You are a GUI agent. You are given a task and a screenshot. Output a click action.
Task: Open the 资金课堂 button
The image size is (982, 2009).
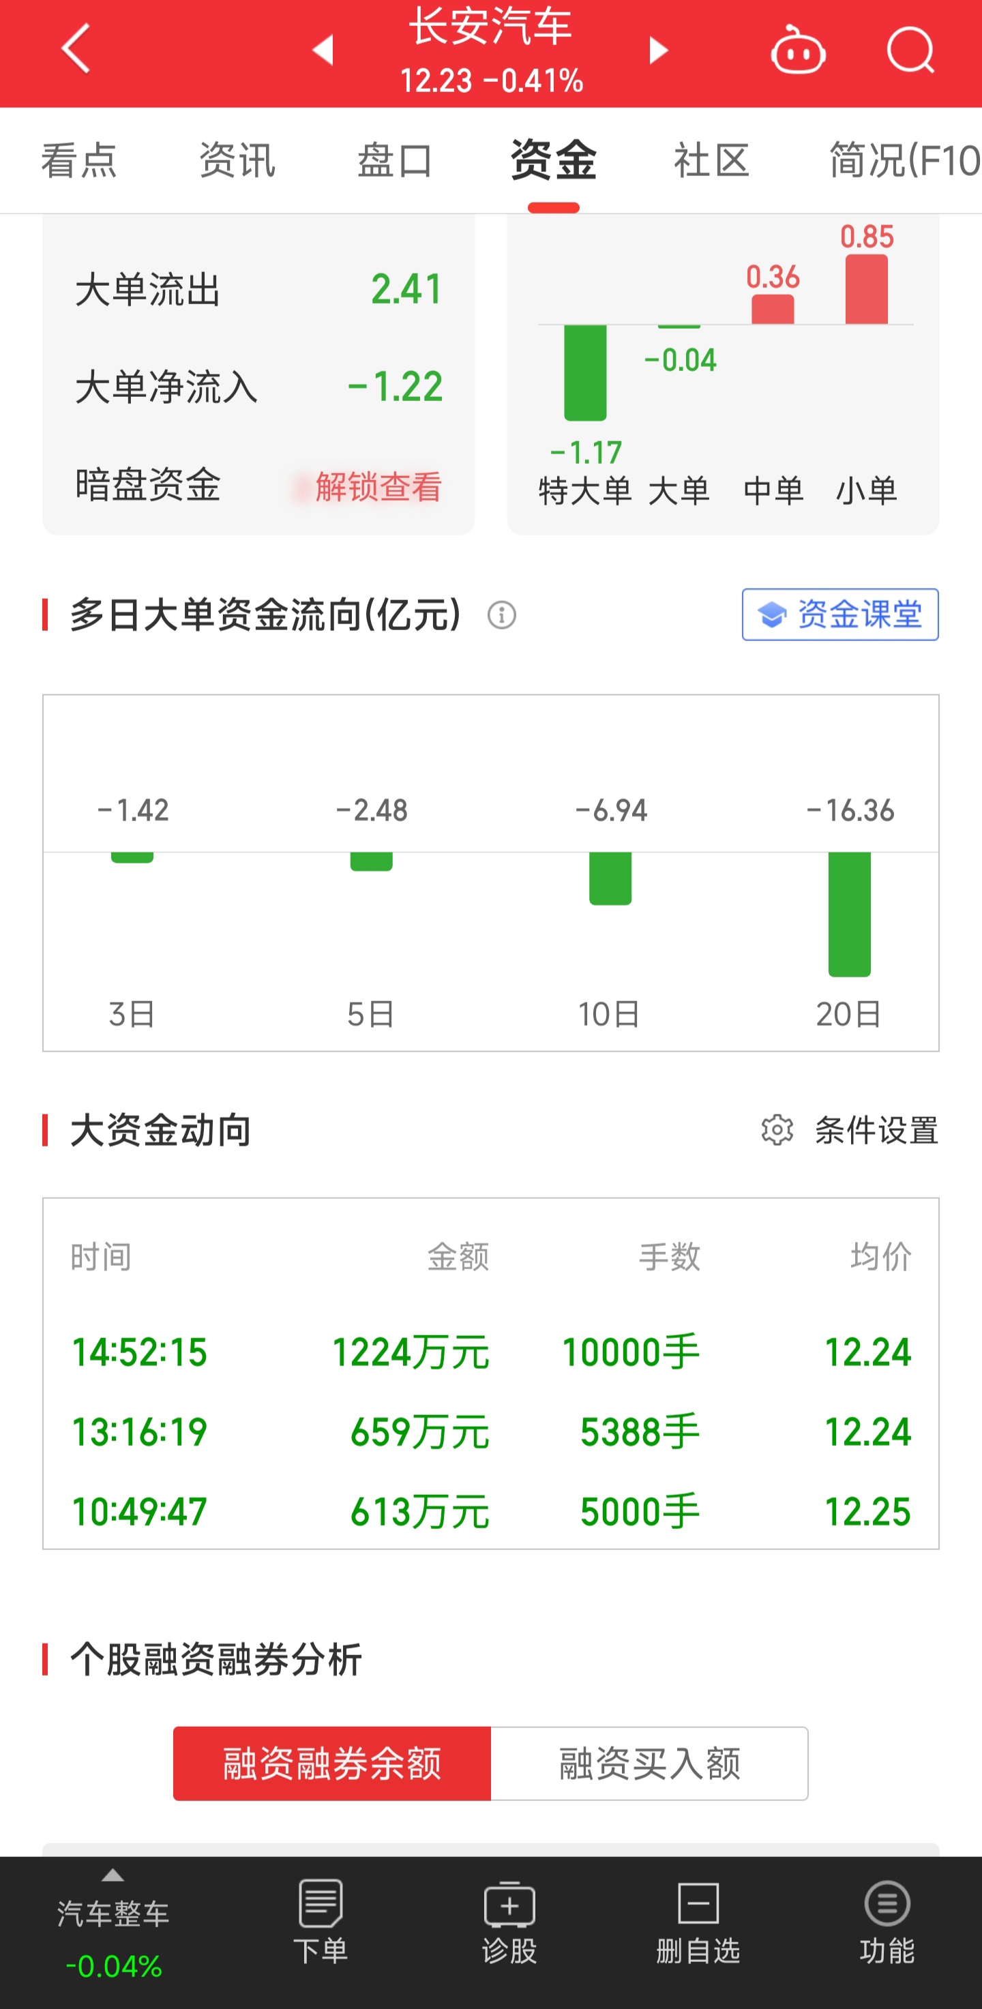coord(840,614)
